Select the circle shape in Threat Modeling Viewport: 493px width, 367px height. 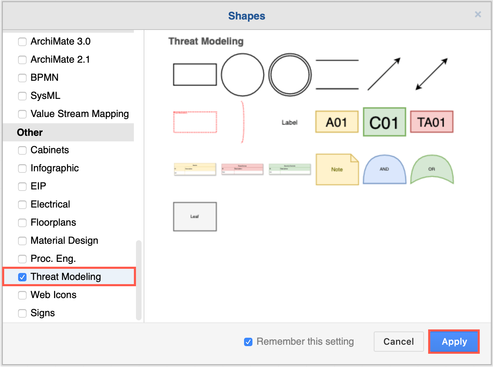[x=242, y=75]
